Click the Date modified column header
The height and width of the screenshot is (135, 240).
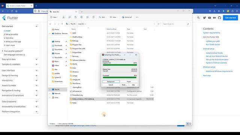[111, 29]
